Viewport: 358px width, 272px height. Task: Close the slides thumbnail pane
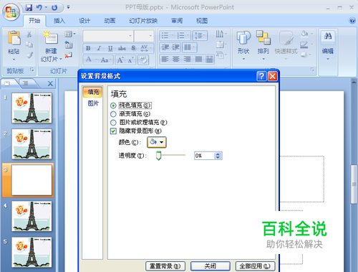coord(50,83)
